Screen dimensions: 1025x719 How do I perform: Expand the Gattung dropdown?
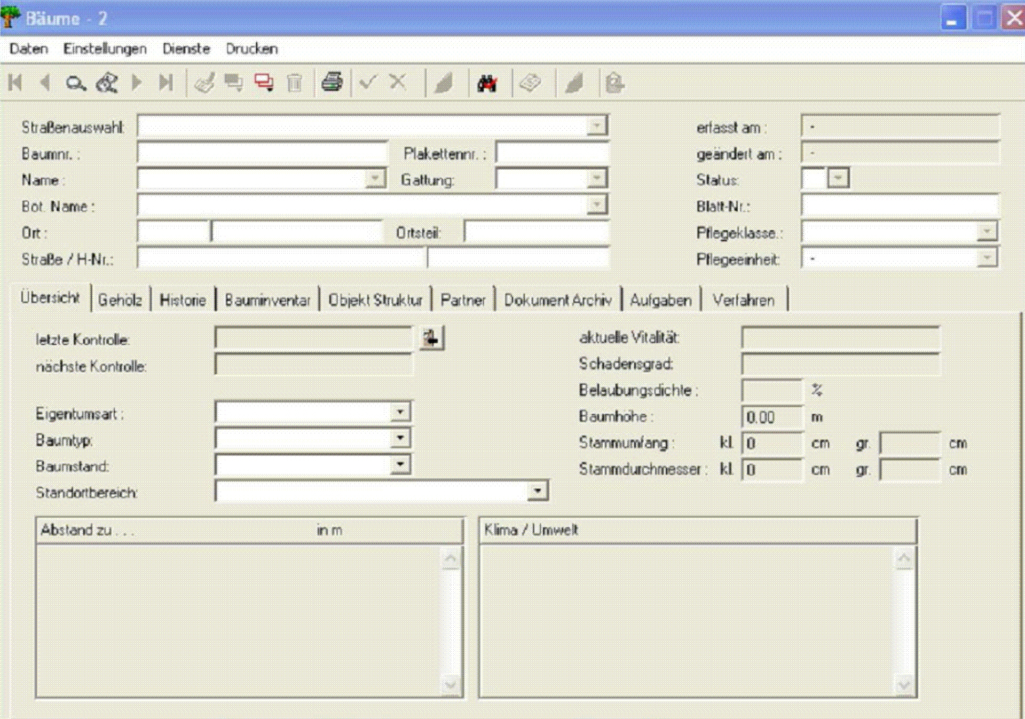596,178
